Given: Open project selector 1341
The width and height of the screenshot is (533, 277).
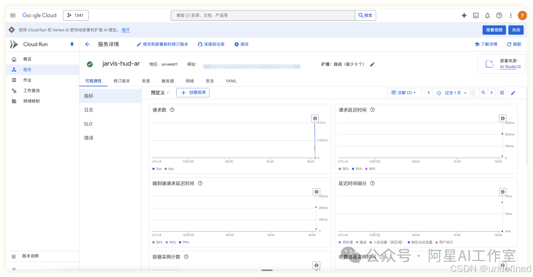Looking at the screenshot, I should coord(76,15).
